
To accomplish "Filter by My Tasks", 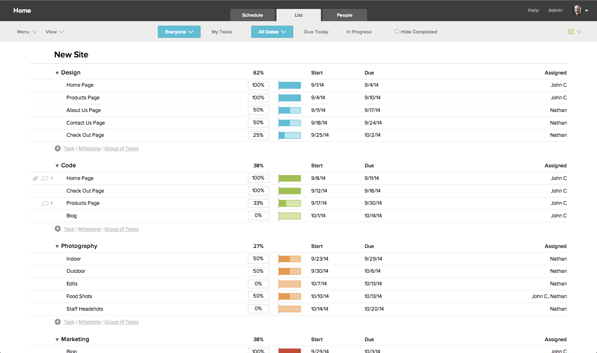I will 222,32.
